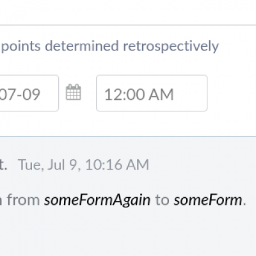This screenshot has width=256, height=256.
Task: Open the Tue, Jul 9, 10:16 AM timestamp
Action: (x=84, y=164)
